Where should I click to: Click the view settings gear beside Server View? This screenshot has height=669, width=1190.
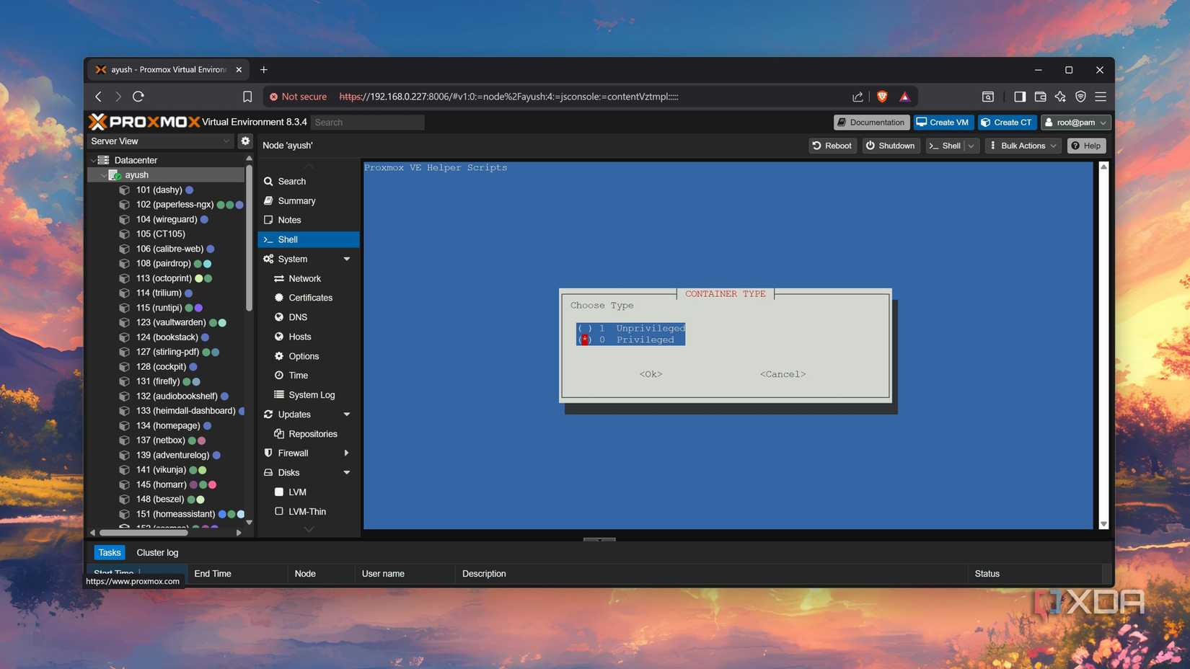tap(245, 141)
